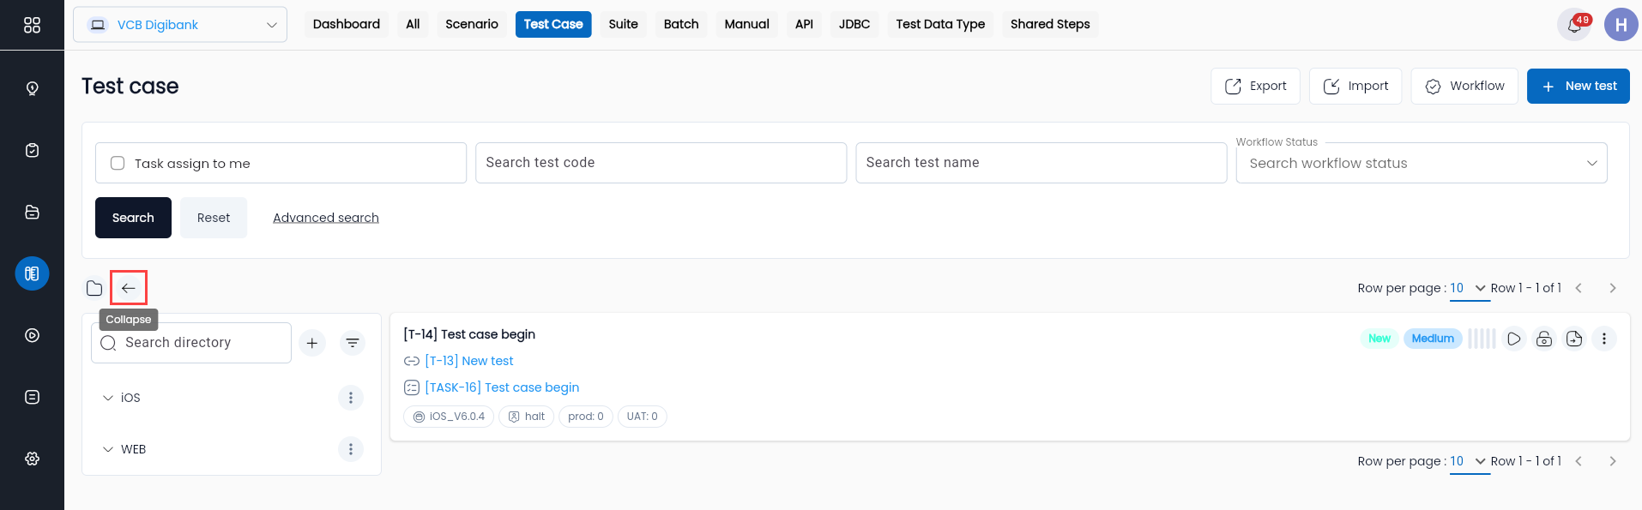
Task: Expand the WEB directory tree node
Action: (x=108, y=449)
